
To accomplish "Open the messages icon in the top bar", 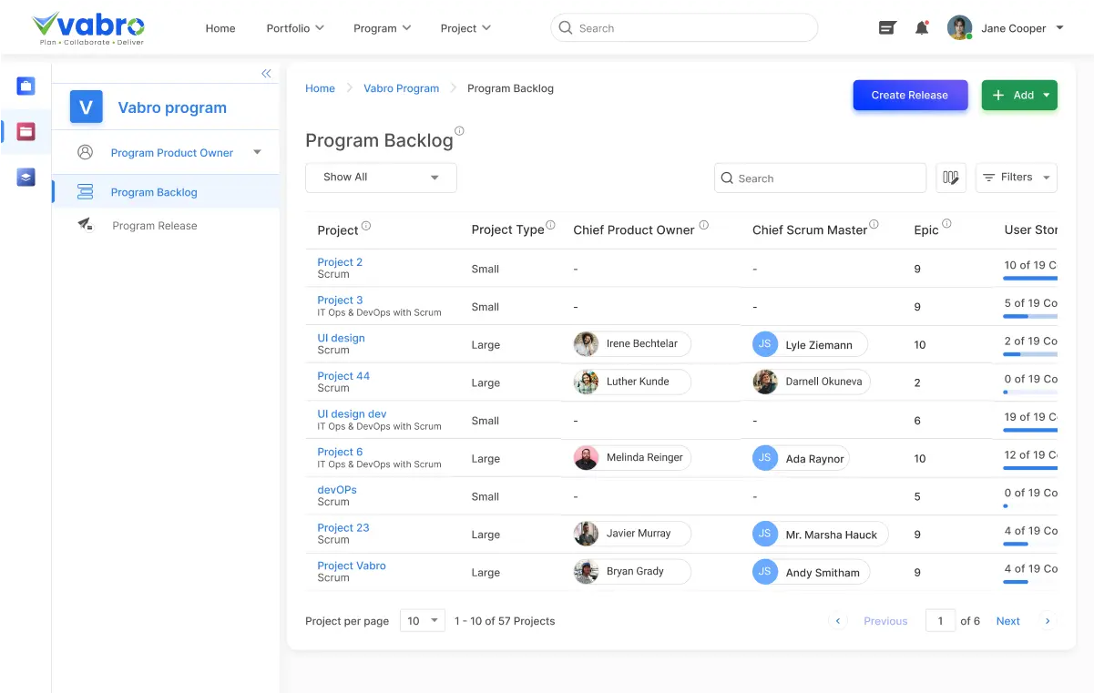I will pyautogui.click(x=886, y=28).
